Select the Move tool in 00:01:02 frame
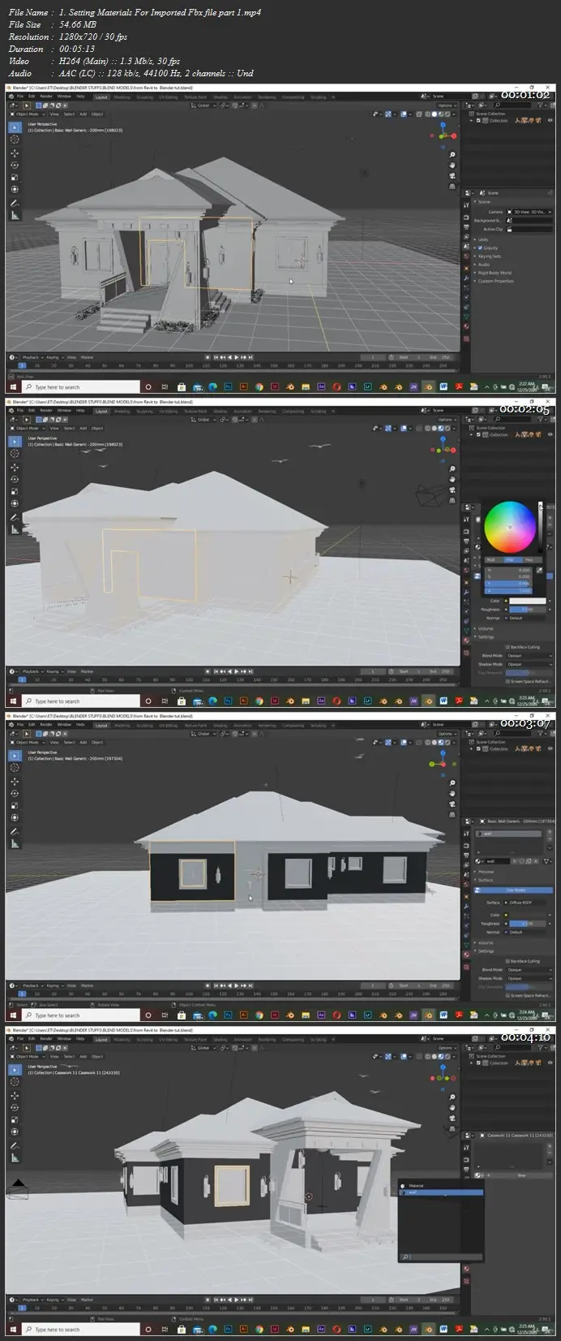The width and height of the screenshot is (561, 1341). pos(15,153)
